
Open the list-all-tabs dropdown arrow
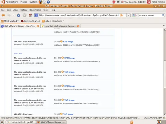click(x=164, y=26)
